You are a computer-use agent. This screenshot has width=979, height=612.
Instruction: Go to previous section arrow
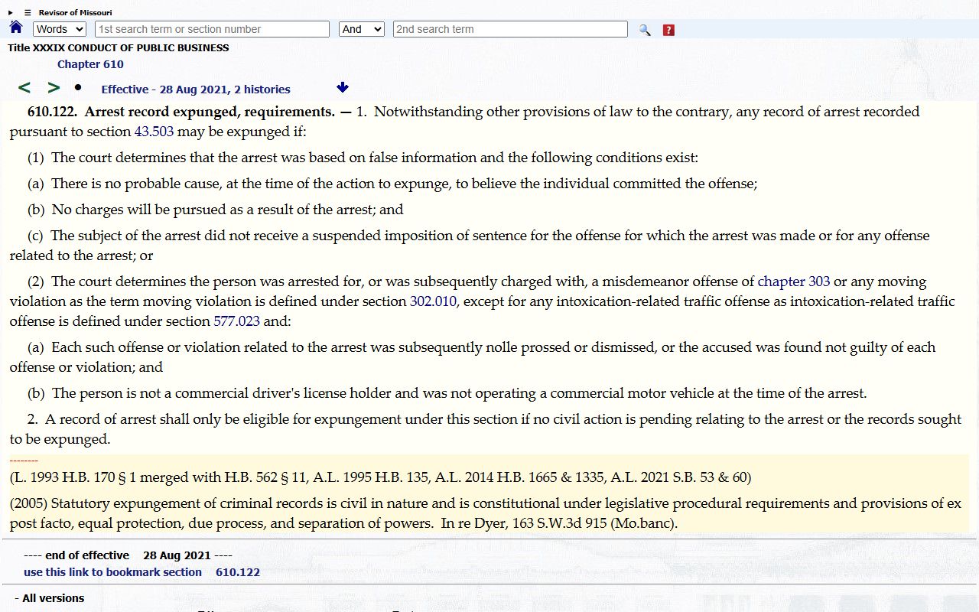pyautogui.click(x=24, y=88)
